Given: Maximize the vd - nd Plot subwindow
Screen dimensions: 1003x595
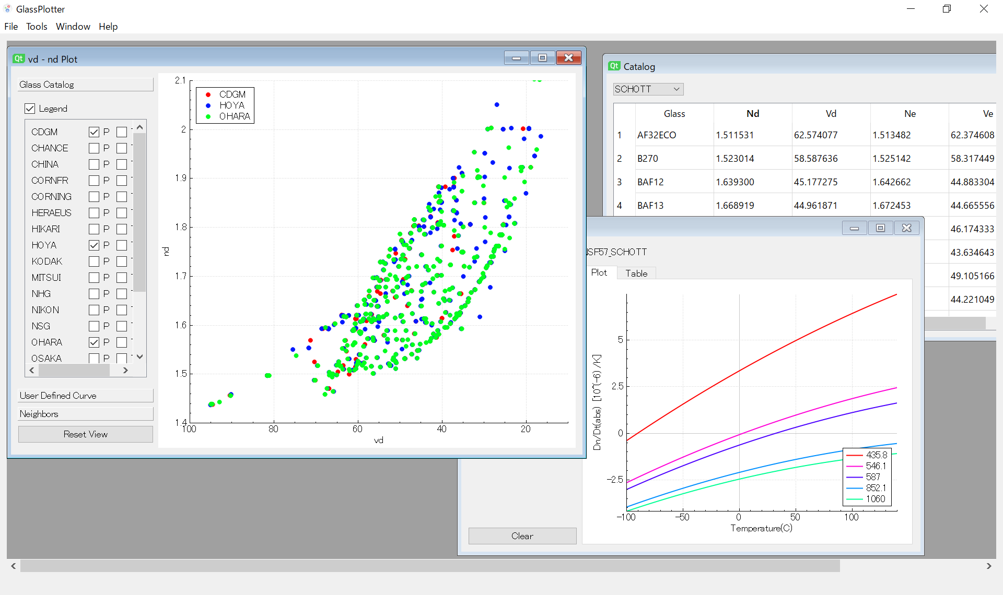Looking at the screenshot, I should tap(543, 58).
